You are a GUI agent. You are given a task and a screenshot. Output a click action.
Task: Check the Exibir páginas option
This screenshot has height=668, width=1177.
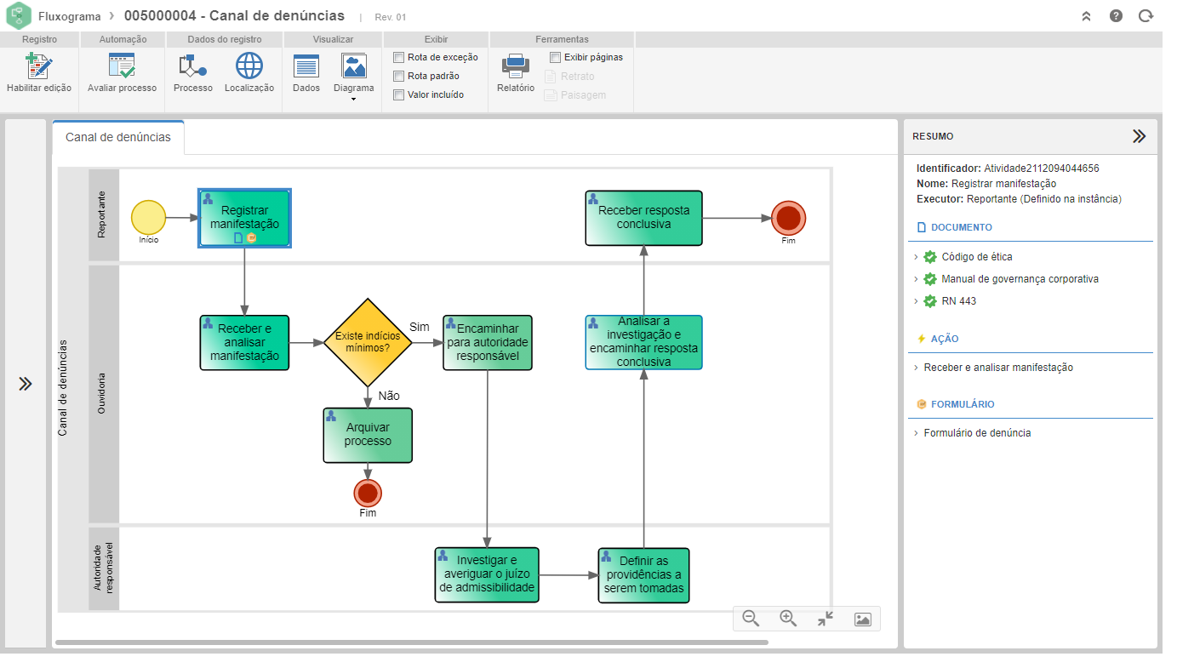tap(556, 58)
